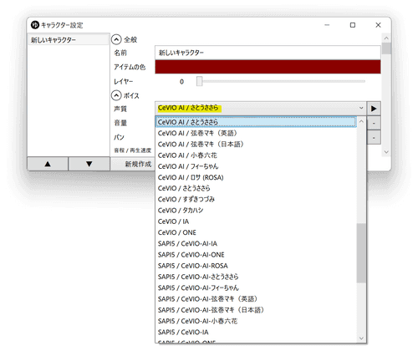Click the レイヤー slider handle
The width and height of the screenshot is (418, 346).
tap(199, 82)
